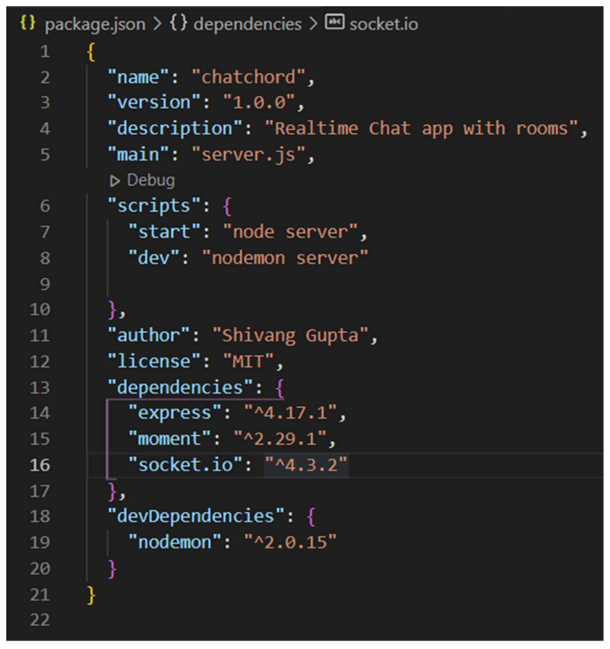Screen dimensions: 610x649
Task: Click the "devDependencies" key on line 18
Action: coord(196,517)
